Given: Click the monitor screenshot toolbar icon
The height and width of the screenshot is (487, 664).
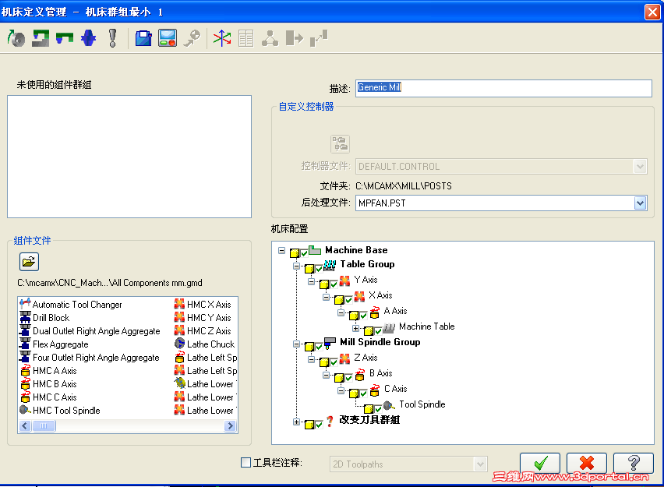Looking at the screenshot, I should [x=166, y=37].
